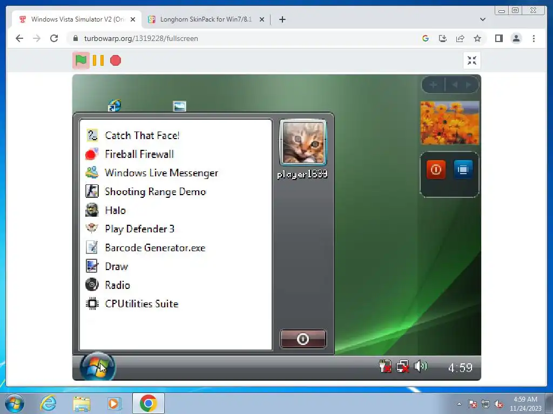Select the "Draw" text label
The height and width of the screenshot is (414, 553).
(x=117, y=266)
